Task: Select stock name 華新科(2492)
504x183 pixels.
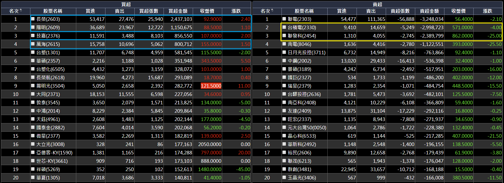Action: pyautogui.click(x=302, y=144)
